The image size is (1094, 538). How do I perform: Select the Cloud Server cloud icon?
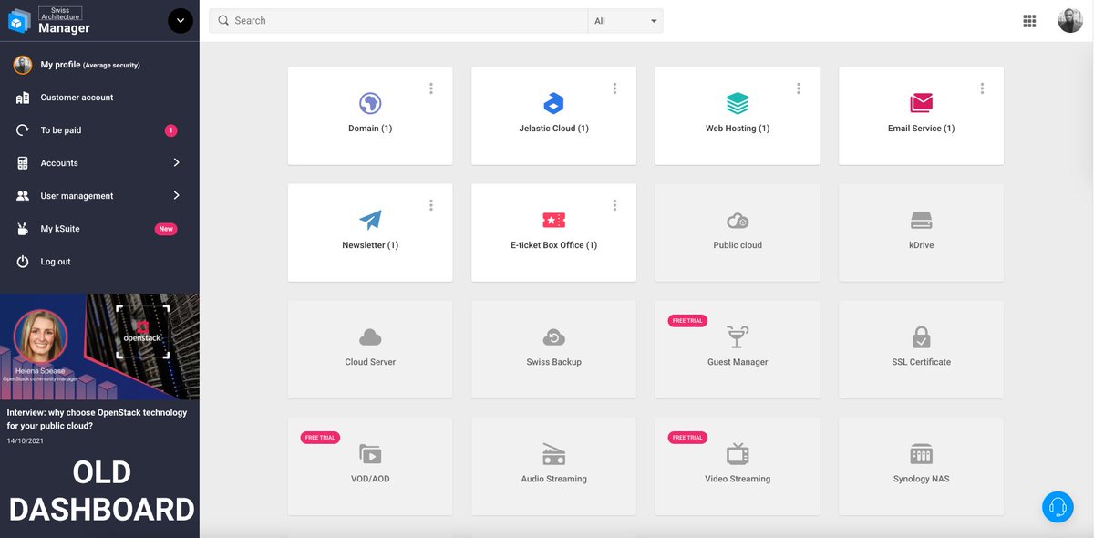coord(370,337)
